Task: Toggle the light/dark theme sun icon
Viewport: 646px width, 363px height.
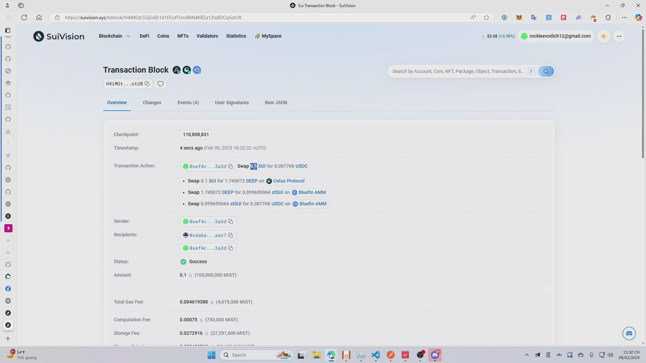Action: pyautogui.click(x=604, y=36)
